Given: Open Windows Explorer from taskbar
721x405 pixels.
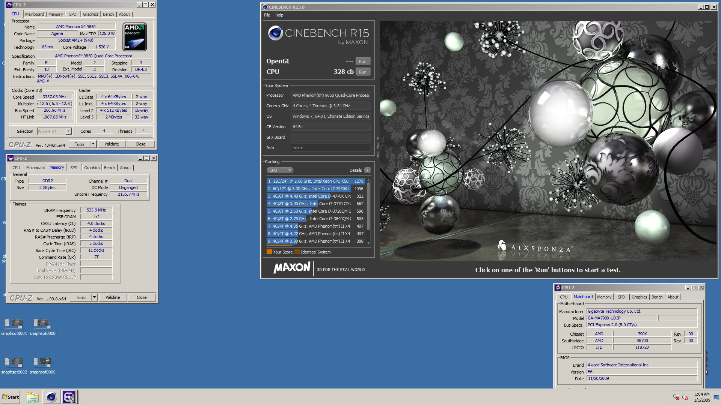Looking at the screenshot, I should click(33, 397).
